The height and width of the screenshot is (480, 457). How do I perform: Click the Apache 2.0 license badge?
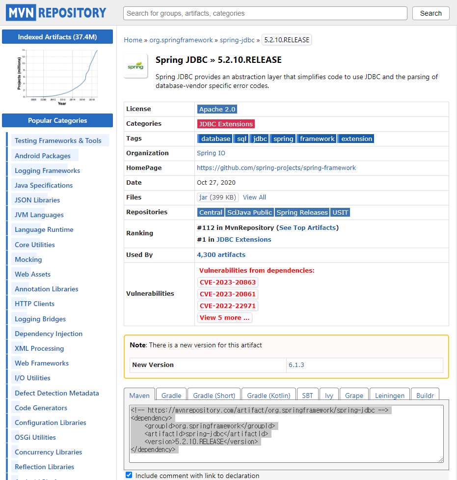[x=217, y=109]
